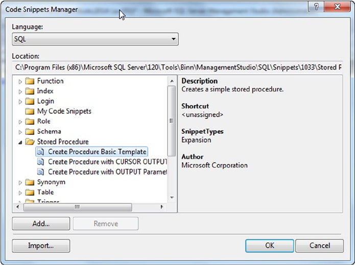Viewport: 355px width, 265px height.
Task: Expand the Synonym folder node
Action: [x=20, y=182]
